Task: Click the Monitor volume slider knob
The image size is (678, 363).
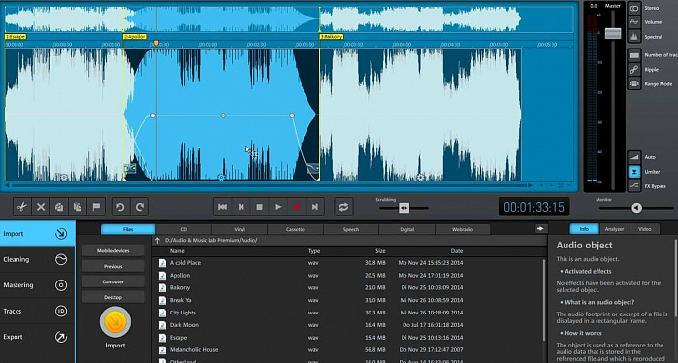Action: 636,208
